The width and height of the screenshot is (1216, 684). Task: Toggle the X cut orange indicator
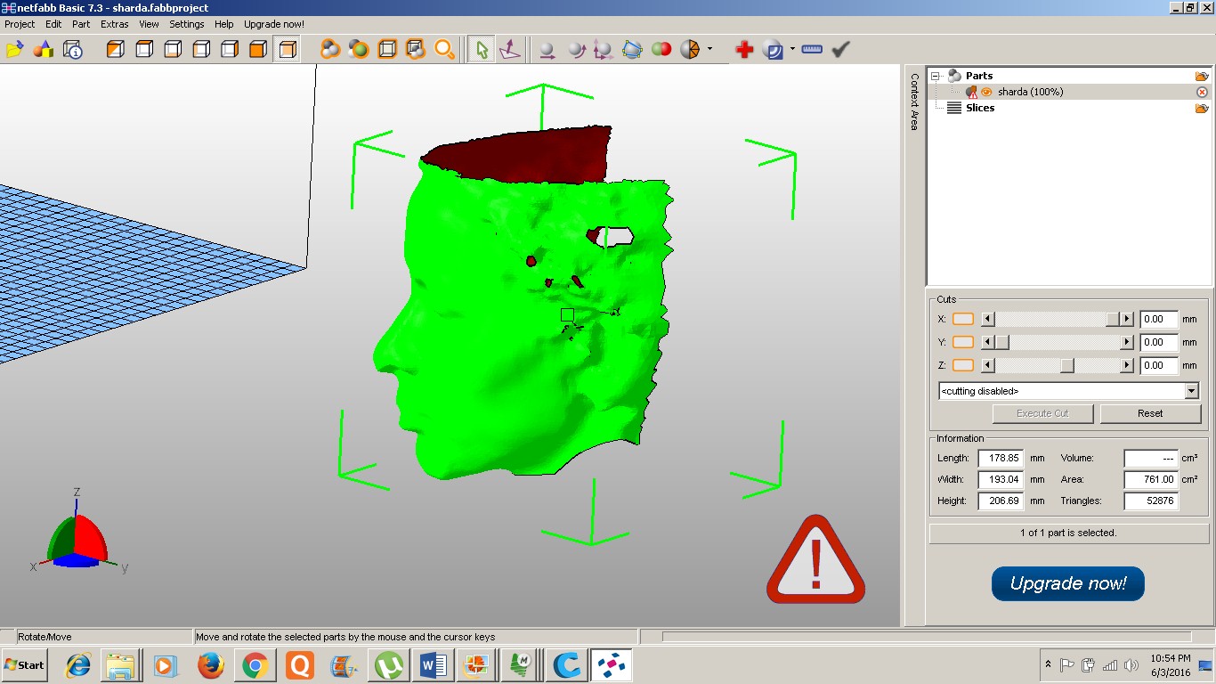tap(963, 319)
